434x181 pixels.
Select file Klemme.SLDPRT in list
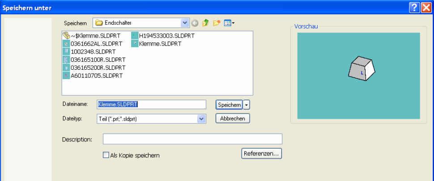tap(160, 44)
